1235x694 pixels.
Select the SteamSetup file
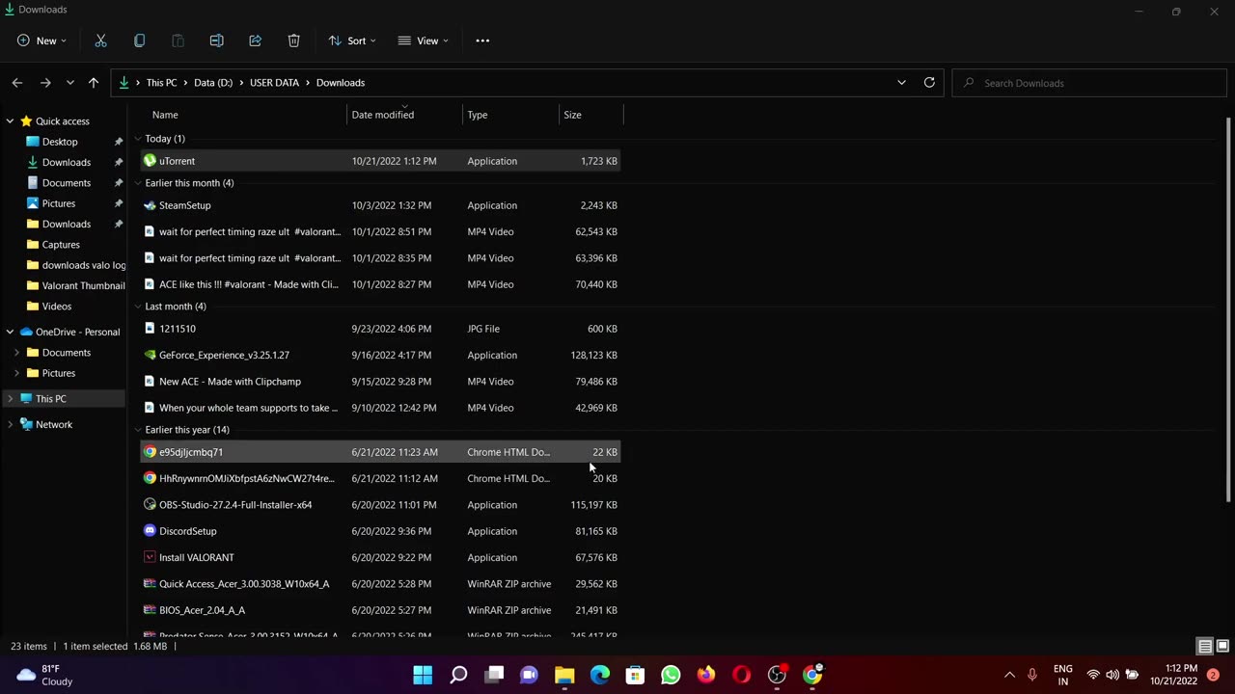coord(380,205)
